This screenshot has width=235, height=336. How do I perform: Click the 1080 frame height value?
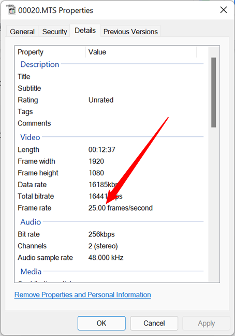[x=96, y=173]
